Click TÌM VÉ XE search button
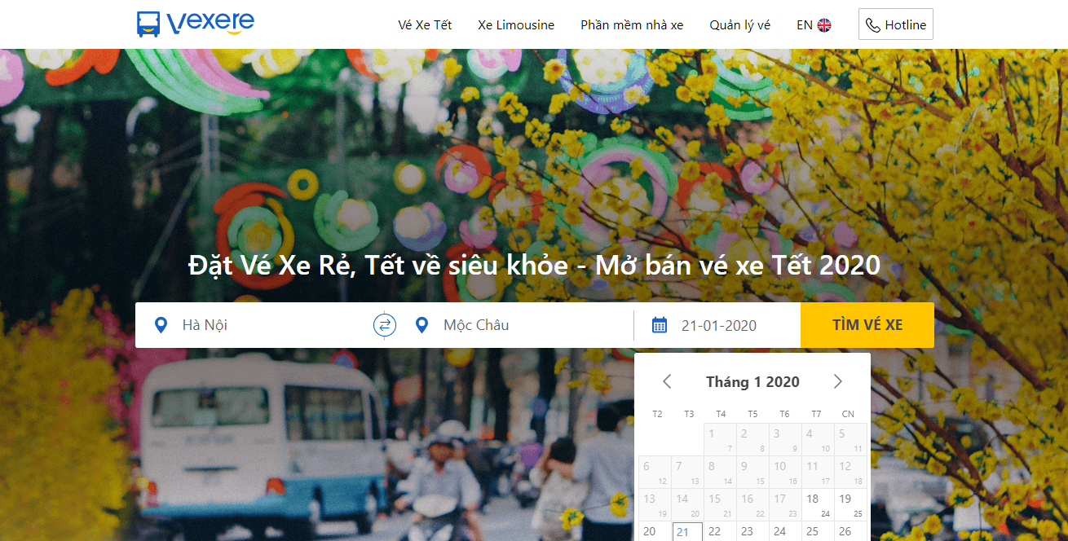 [867, 325]
